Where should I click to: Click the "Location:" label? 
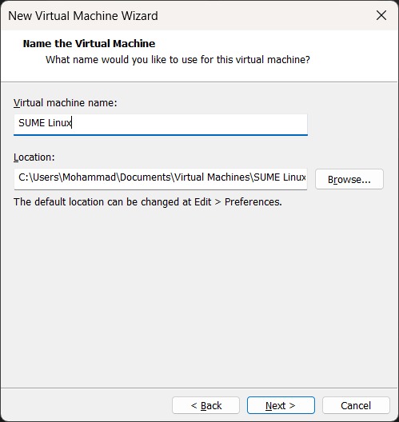coord(34,157)
